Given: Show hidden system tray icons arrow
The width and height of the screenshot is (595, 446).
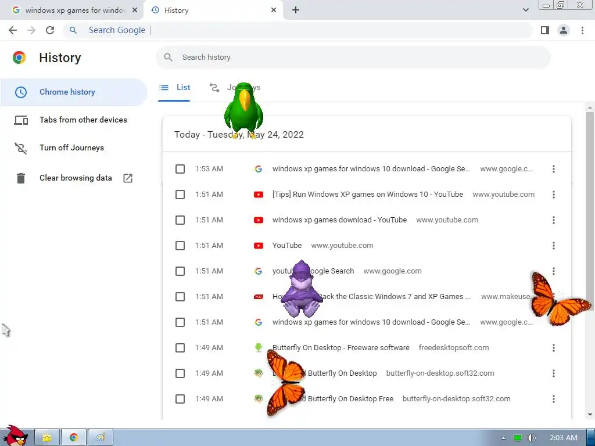Looking at the screenshot, I should point(504,438).
